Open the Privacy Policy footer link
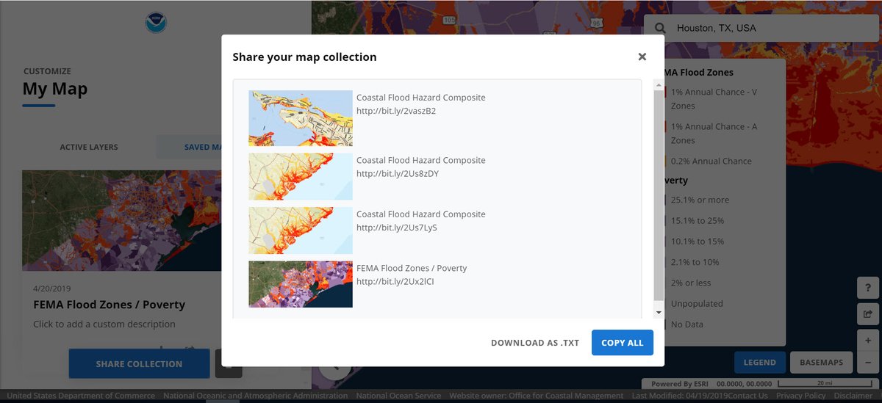882x403 pixels. coord(800,396)
